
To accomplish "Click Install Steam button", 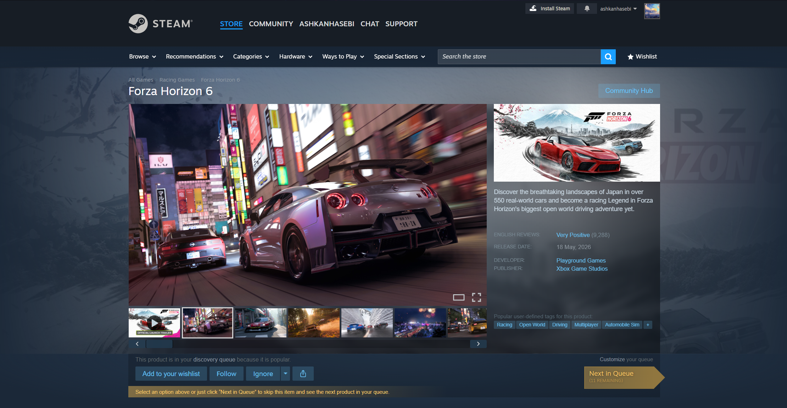I will pos(549,9).
